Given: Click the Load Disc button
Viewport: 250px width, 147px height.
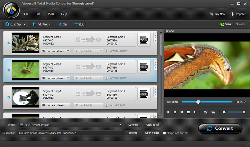Looking at the screenshot, I should 13,24.
